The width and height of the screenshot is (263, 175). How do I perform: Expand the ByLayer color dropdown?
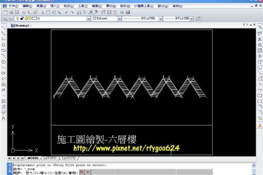coord(119,18)
